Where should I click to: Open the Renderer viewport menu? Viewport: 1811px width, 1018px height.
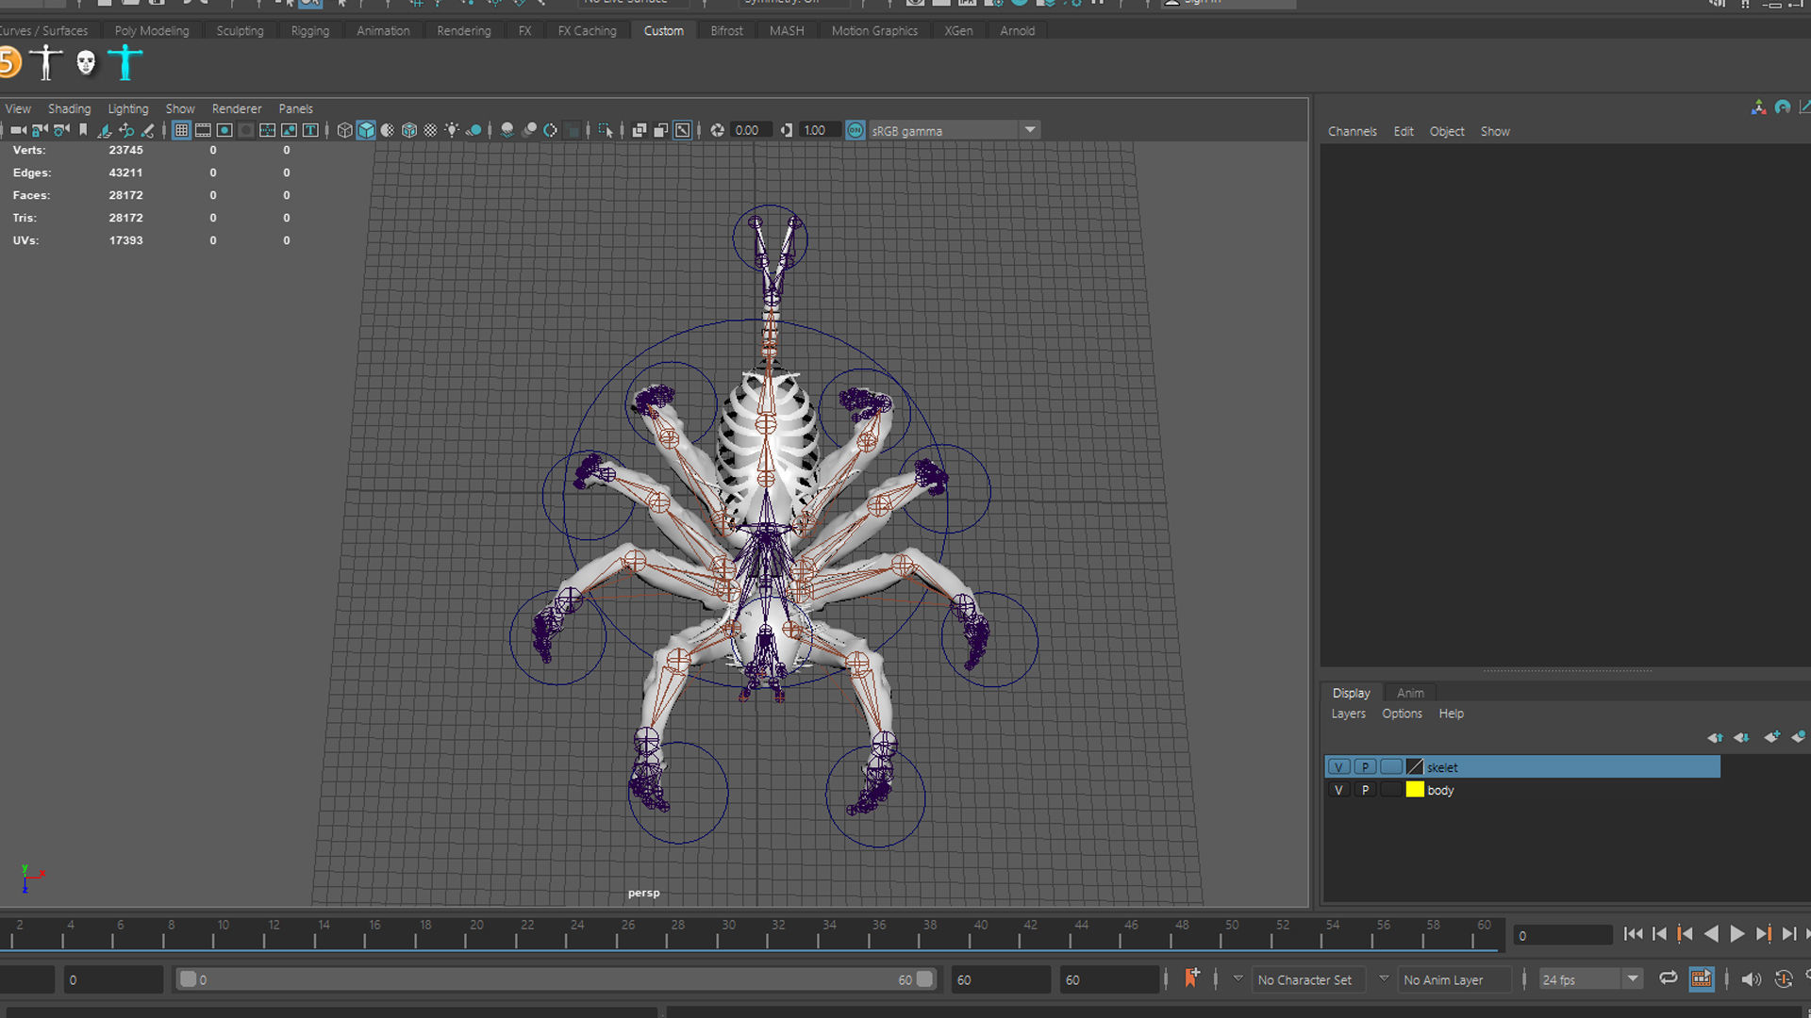point(237,108)
